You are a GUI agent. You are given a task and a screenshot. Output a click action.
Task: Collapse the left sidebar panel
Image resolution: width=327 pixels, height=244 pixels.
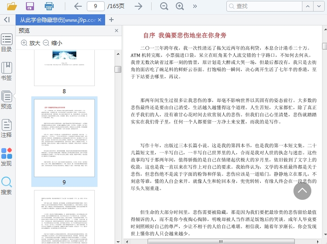[x=7, y=20]
